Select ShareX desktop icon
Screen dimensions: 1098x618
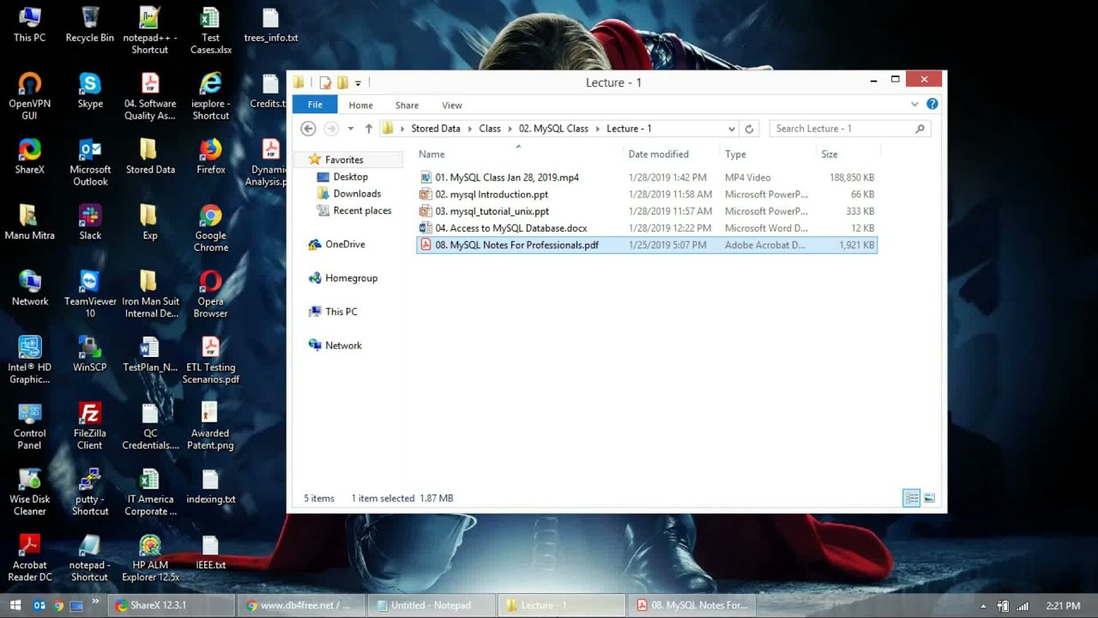tap(30, 156)
